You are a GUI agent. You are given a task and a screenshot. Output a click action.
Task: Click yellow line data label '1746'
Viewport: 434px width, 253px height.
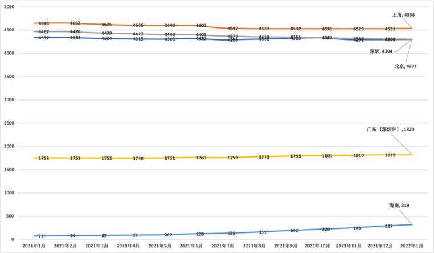(x=138, y=159)
